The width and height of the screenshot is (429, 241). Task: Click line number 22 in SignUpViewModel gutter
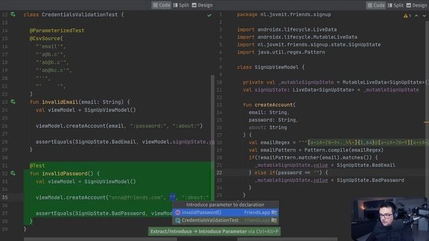219,173
